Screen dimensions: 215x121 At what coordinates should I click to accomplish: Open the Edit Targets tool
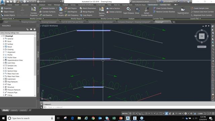[x=61, y=11]
